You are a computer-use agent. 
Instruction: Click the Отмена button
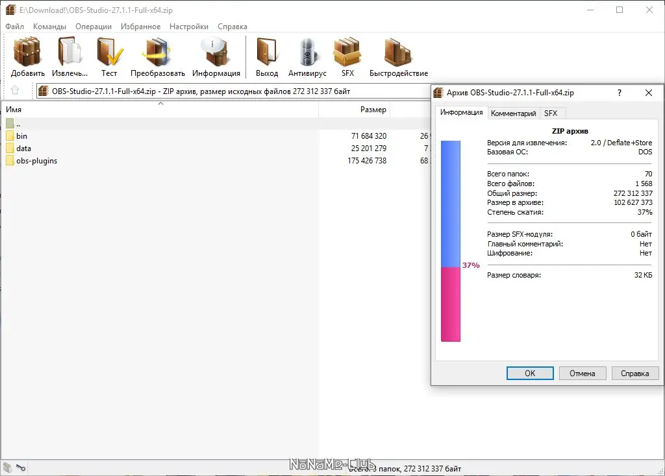pos(583,373)
